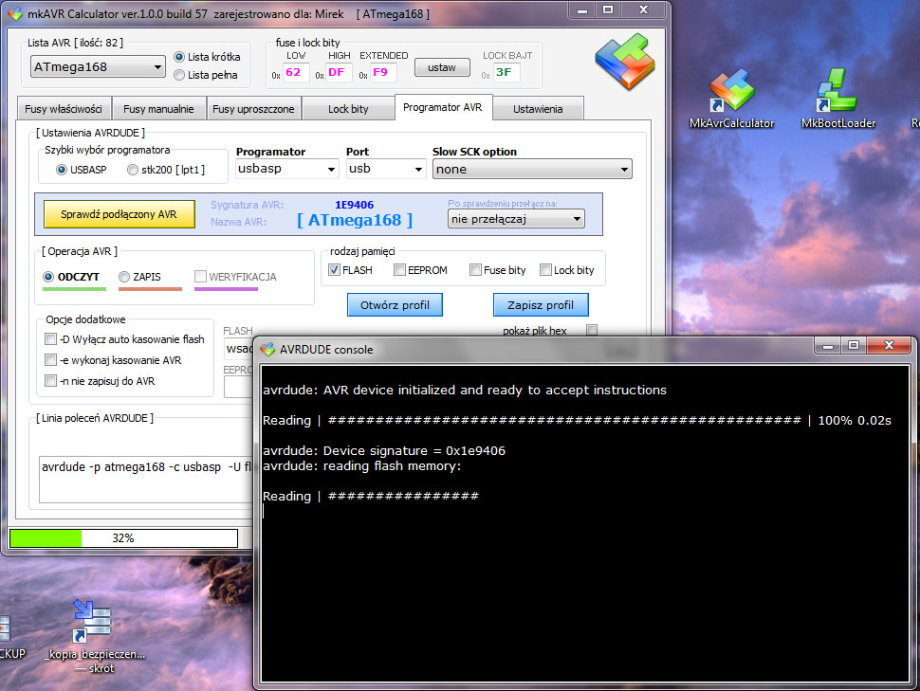Click the kopia bezpieczeństwa shortcut icon
920x691 pixels.
coord(92,621)
